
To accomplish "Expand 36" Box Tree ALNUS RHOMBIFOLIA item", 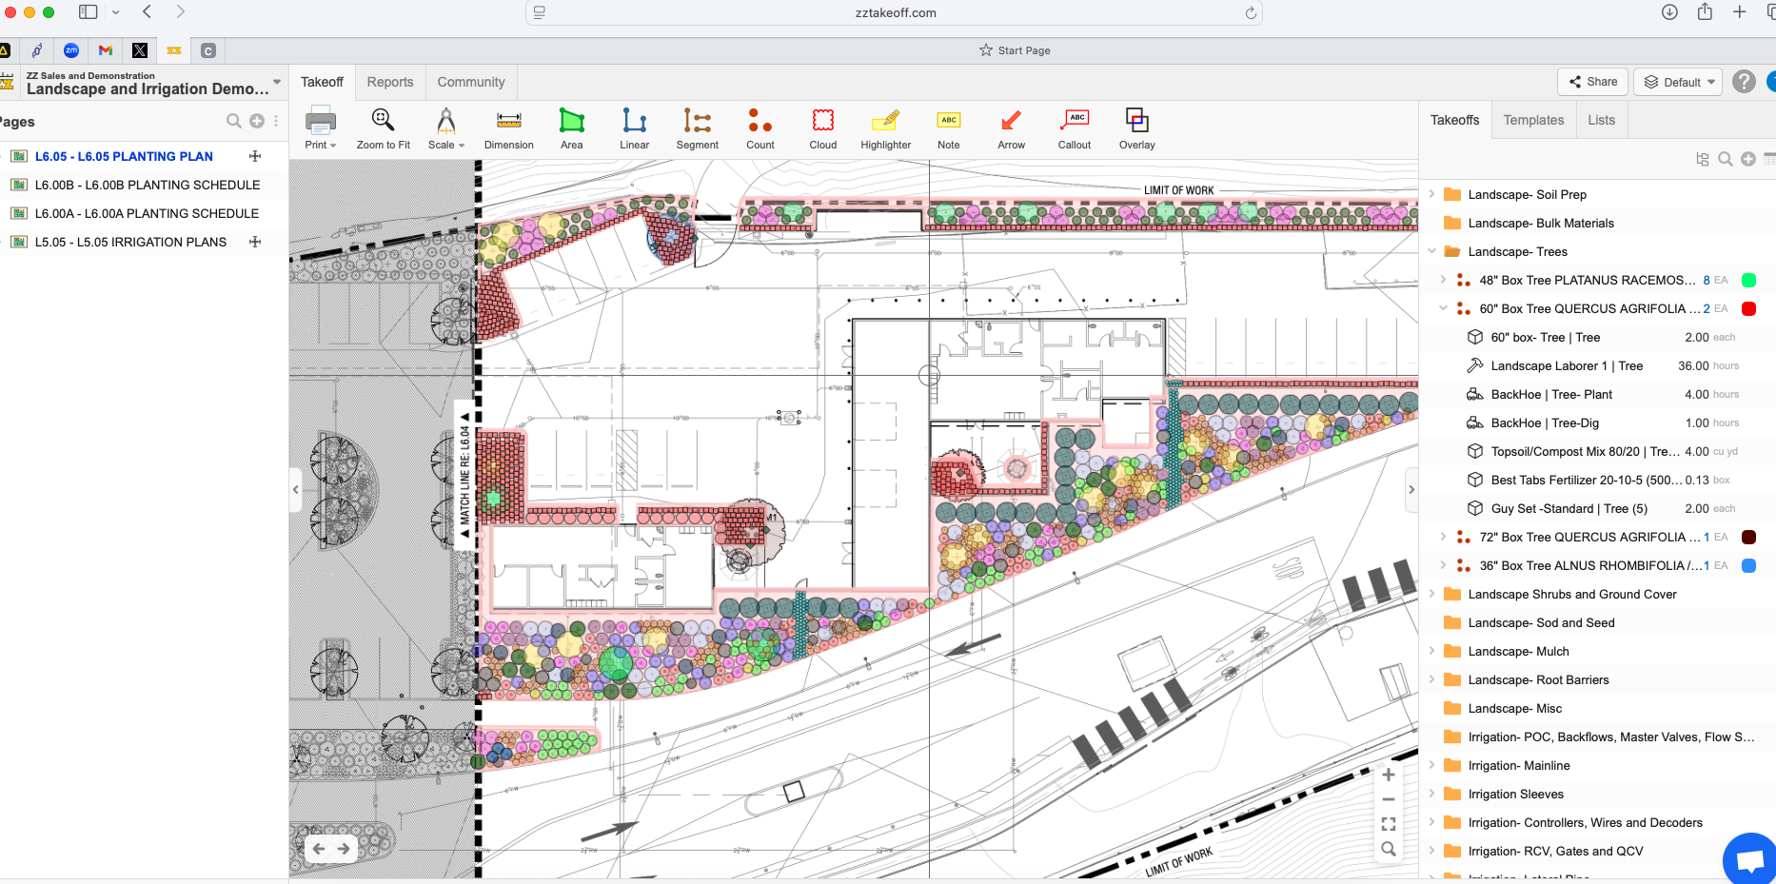I will click(x=1443, y=565).
